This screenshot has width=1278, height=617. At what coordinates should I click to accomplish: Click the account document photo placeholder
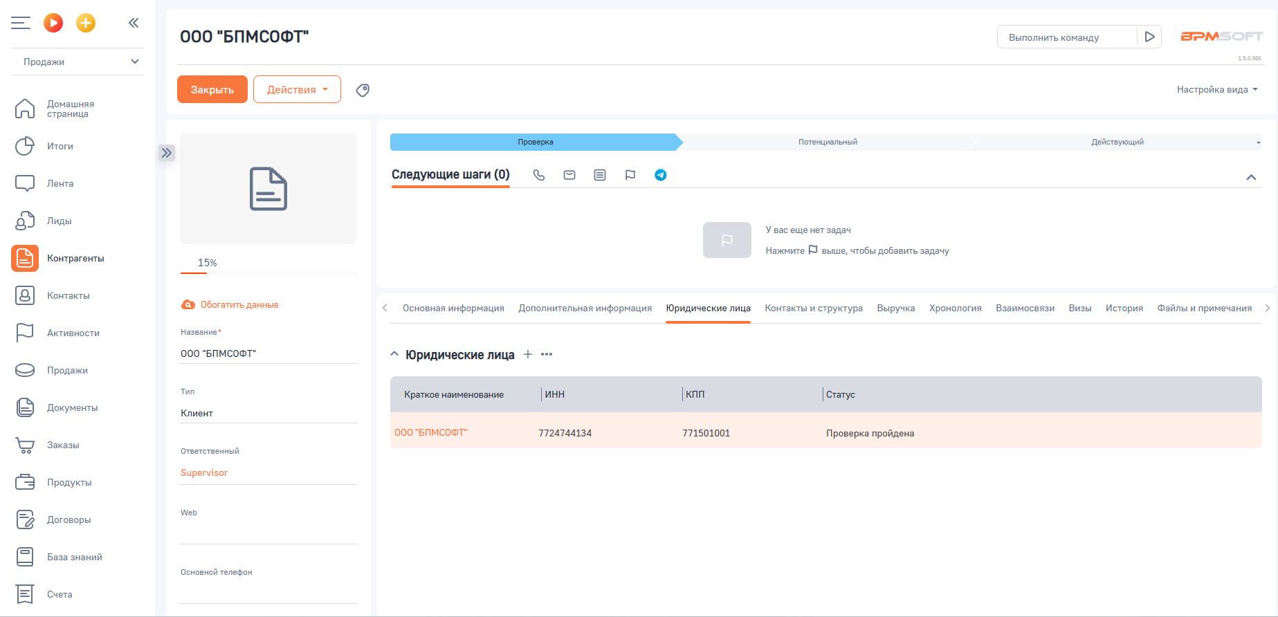[268, 189]
